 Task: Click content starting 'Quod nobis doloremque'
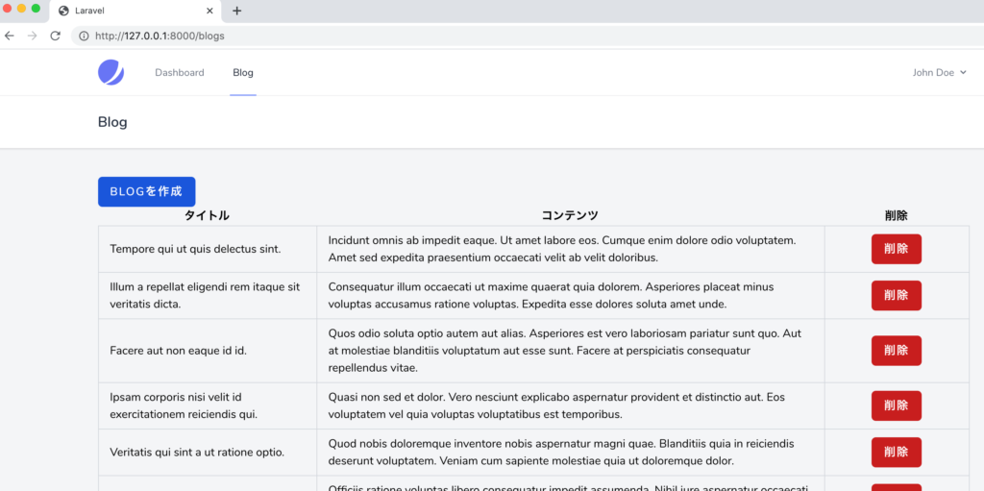[561, 452]
